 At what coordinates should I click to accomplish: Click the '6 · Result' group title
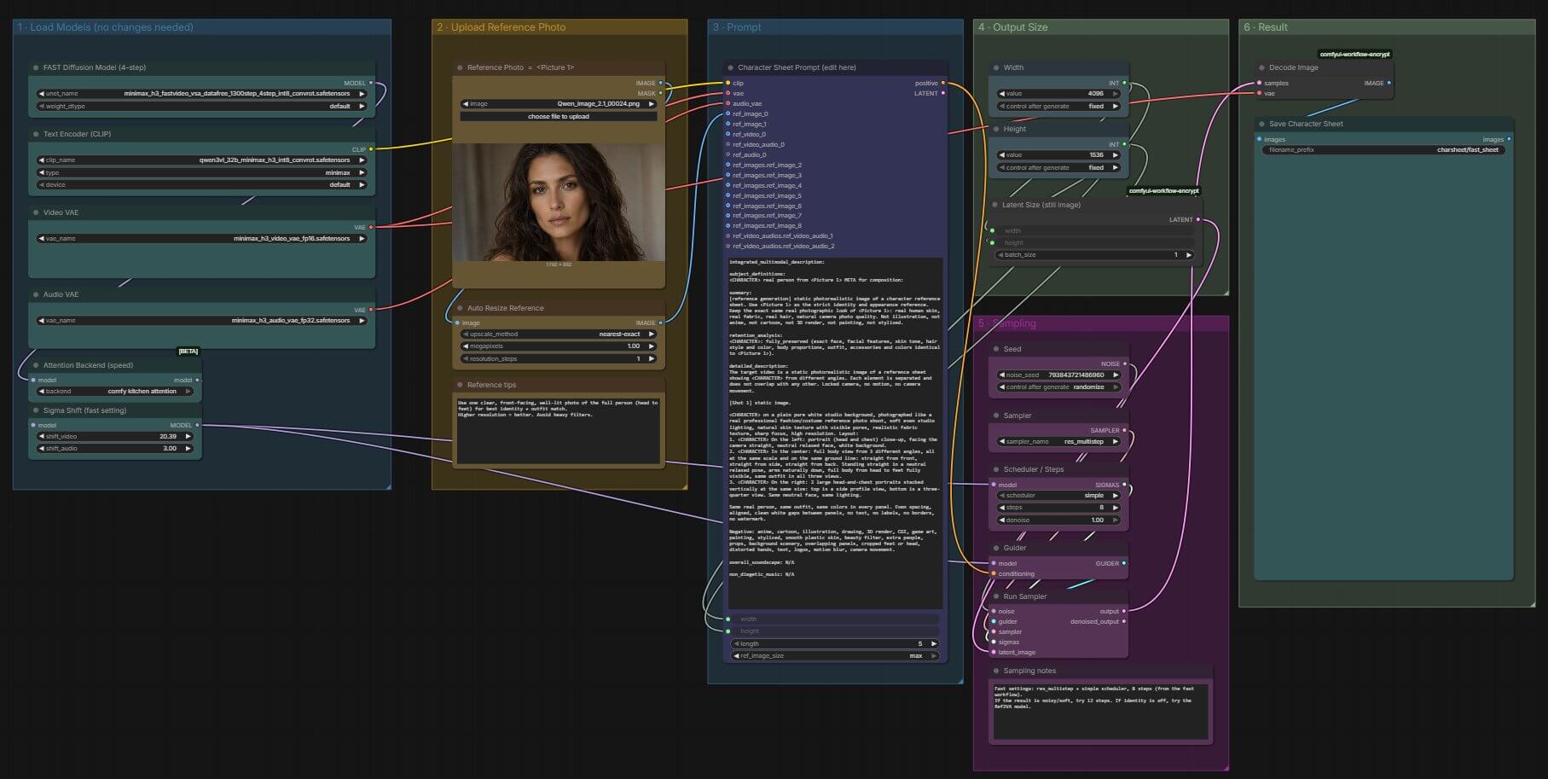click(x=1265, y=27)
